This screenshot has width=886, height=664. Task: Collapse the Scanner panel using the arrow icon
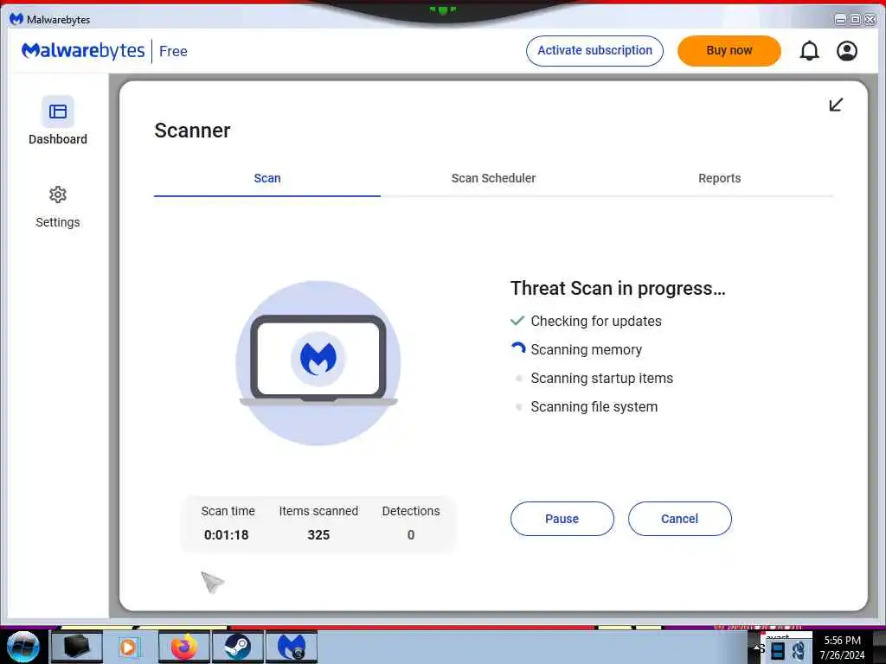click(836, 105)
